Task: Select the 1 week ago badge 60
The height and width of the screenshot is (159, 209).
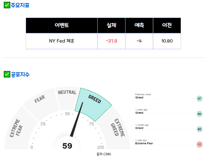Action: click(199, 114)
